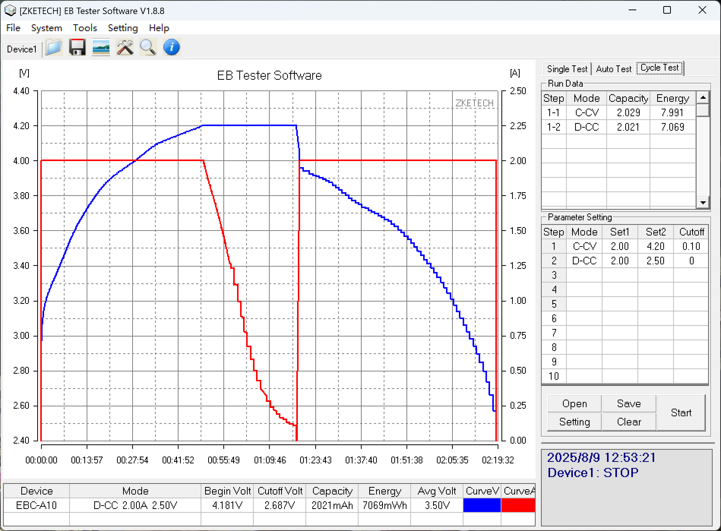Click the application icon in title bar
The image size is (721, 531).
[10, 11]
